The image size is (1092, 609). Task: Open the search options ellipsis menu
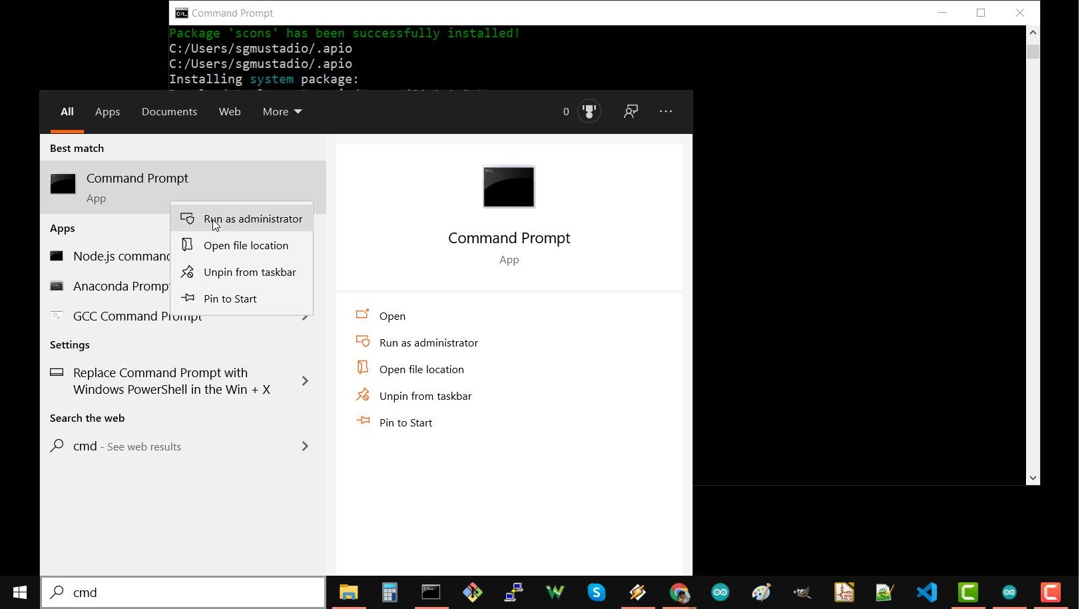(666, 111)
